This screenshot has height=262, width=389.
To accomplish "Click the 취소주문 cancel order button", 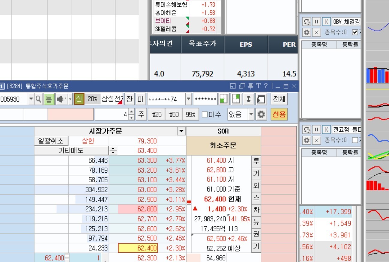I will (223, 146).
